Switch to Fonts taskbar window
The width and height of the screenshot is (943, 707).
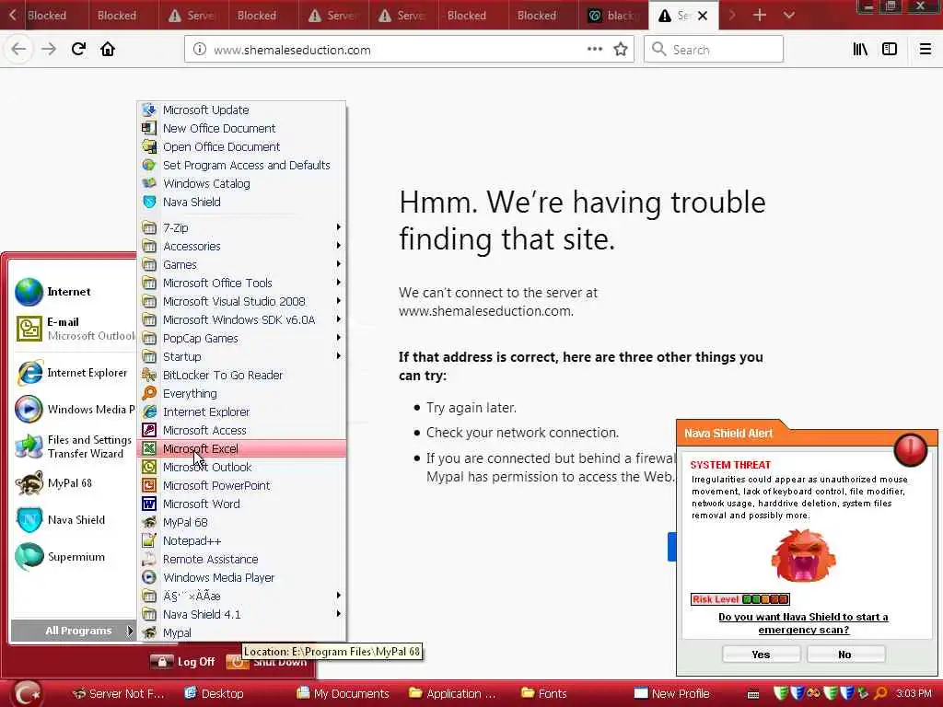tap(544, 693)
